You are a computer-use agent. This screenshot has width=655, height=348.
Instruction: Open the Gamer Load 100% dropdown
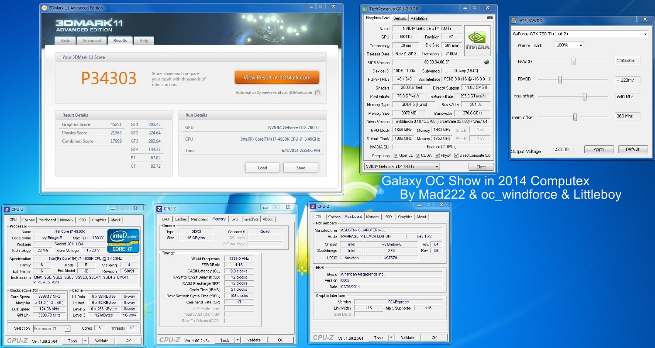pyautogui.click(x=569, y=45)
